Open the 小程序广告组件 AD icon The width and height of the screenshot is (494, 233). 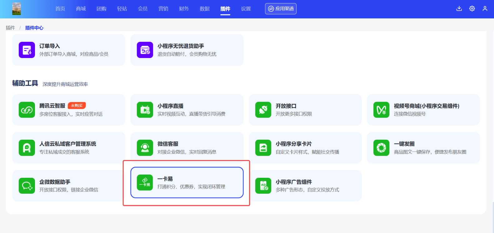(x=263, y=186)
